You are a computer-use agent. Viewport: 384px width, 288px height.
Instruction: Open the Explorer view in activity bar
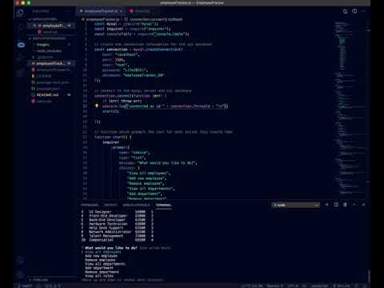20,13
